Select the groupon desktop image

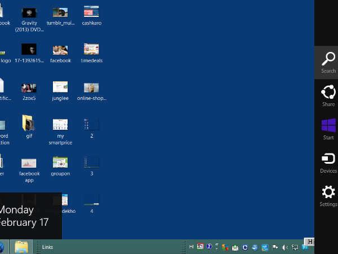(x=60, y=166)
